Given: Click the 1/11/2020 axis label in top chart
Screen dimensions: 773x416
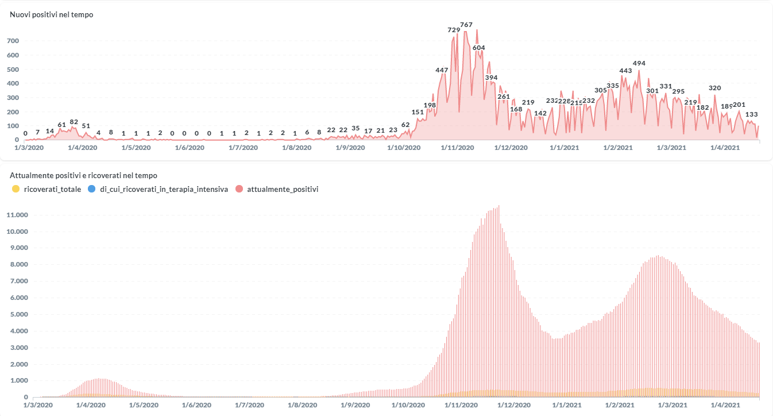Looking at the screenshot, I should (457, 148).
